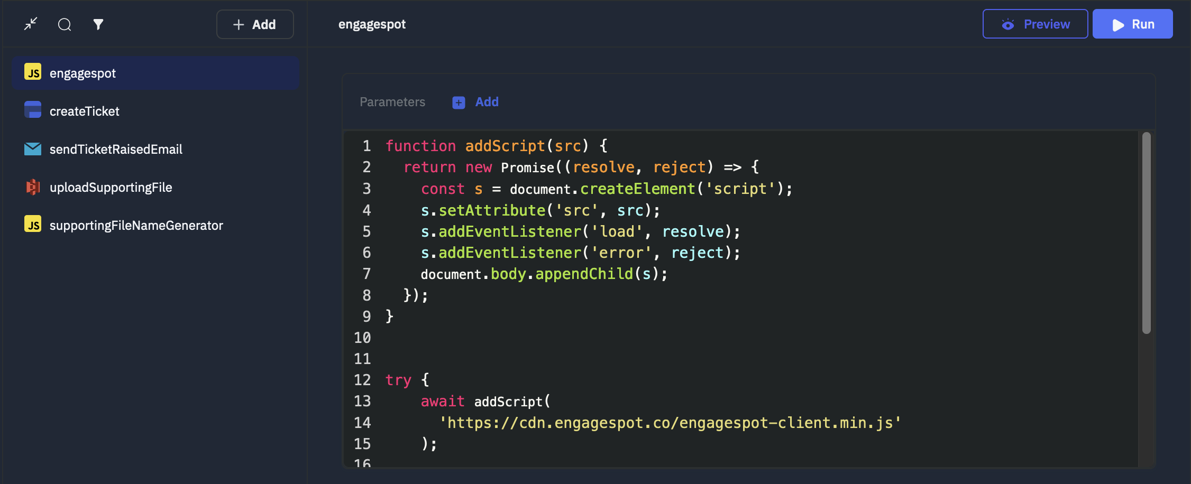This screenshot has width=1191, height=484.
Task: Click line 1 function addScript code
Action: [x=496, y=146]
